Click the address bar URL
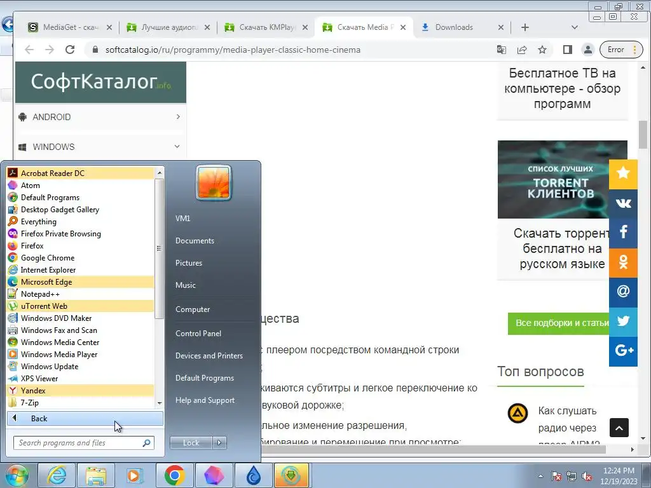Screen dimensions: 651x488 233,50
